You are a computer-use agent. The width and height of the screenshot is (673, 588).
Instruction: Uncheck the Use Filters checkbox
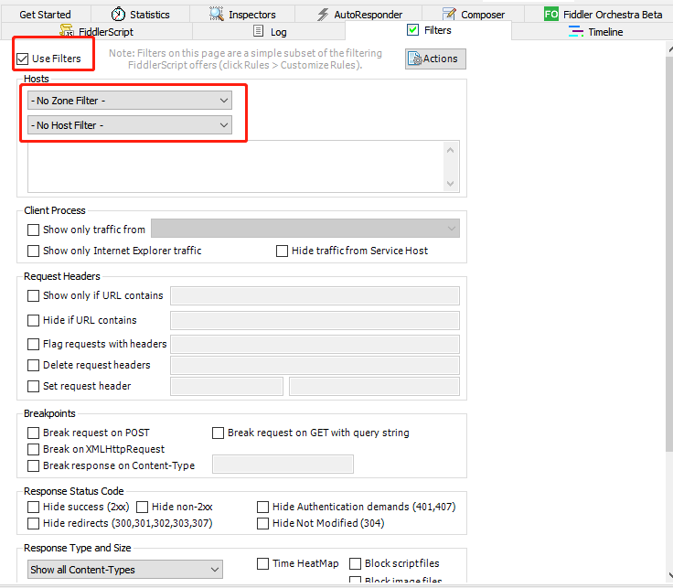(x=22, y=59)
